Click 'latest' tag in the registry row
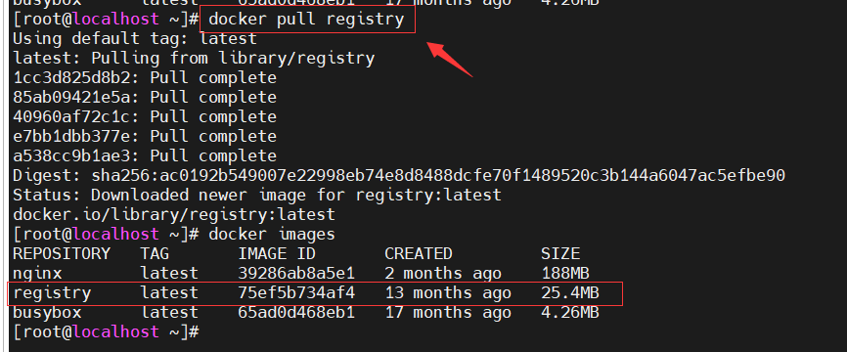The height and width of the screenshot is (352, 847). coord(169,293)
